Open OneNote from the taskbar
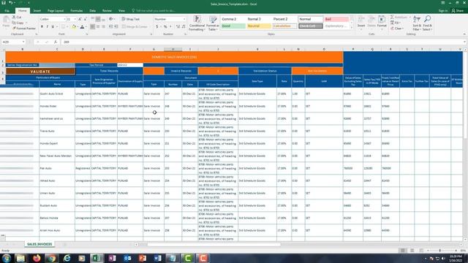Image resolution: width=468 pixels, height=263 pixels. [112, 258]
